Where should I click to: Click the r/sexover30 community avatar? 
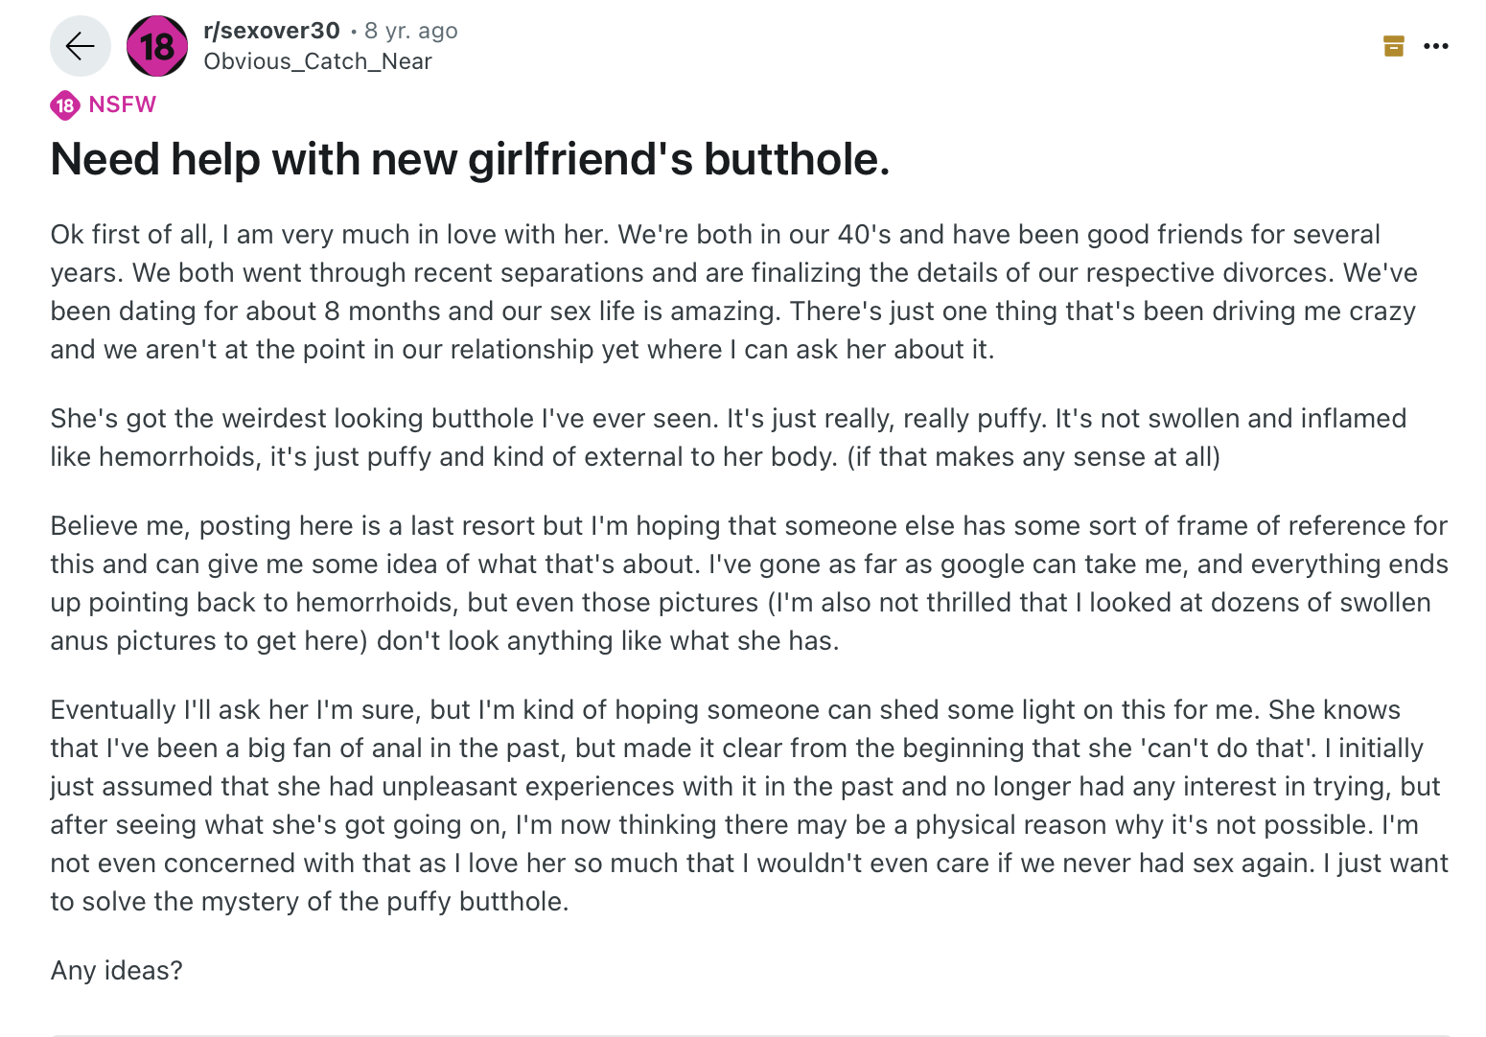pos(157,46)
